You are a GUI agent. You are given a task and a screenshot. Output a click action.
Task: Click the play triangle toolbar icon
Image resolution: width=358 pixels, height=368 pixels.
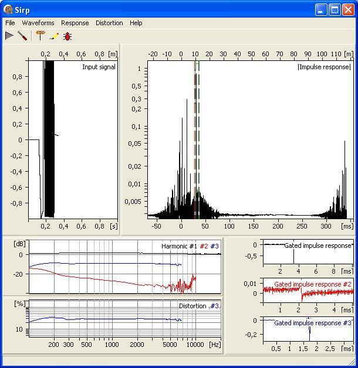click(x=9, y=36)
